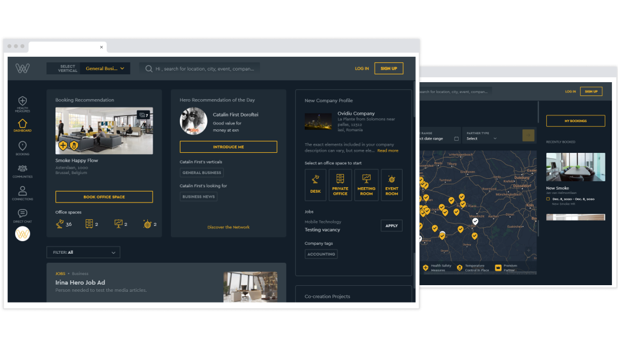Viewport: 618px width, 348px height.
Task: Click the ACCOUNTING company tag
Action: [321, 254]
